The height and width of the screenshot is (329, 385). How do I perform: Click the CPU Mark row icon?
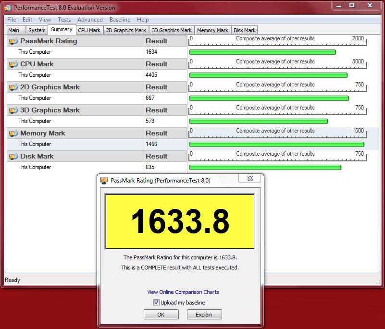click(x=13, y=64)
